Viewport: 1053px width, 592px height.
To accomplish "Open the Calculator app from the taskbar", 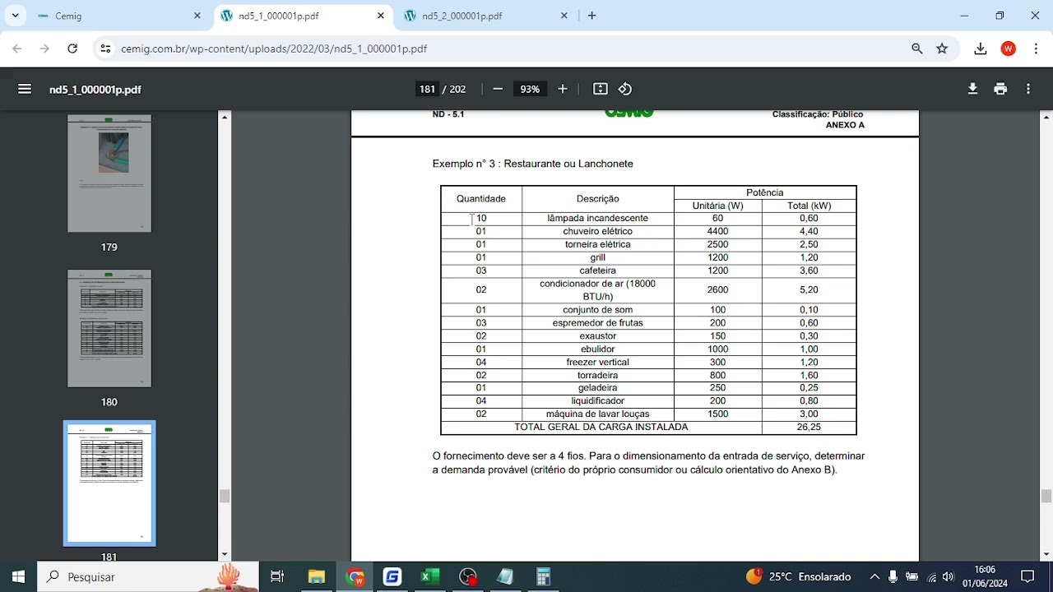I will pos(543,576).
